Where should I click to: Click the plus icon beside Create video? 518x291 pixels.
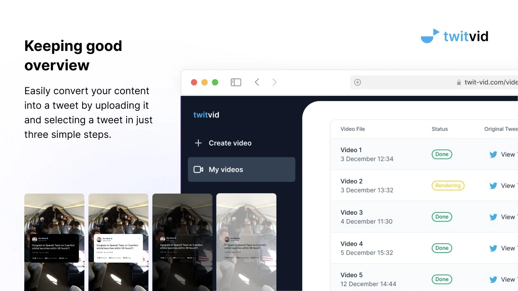pos(198,143)
